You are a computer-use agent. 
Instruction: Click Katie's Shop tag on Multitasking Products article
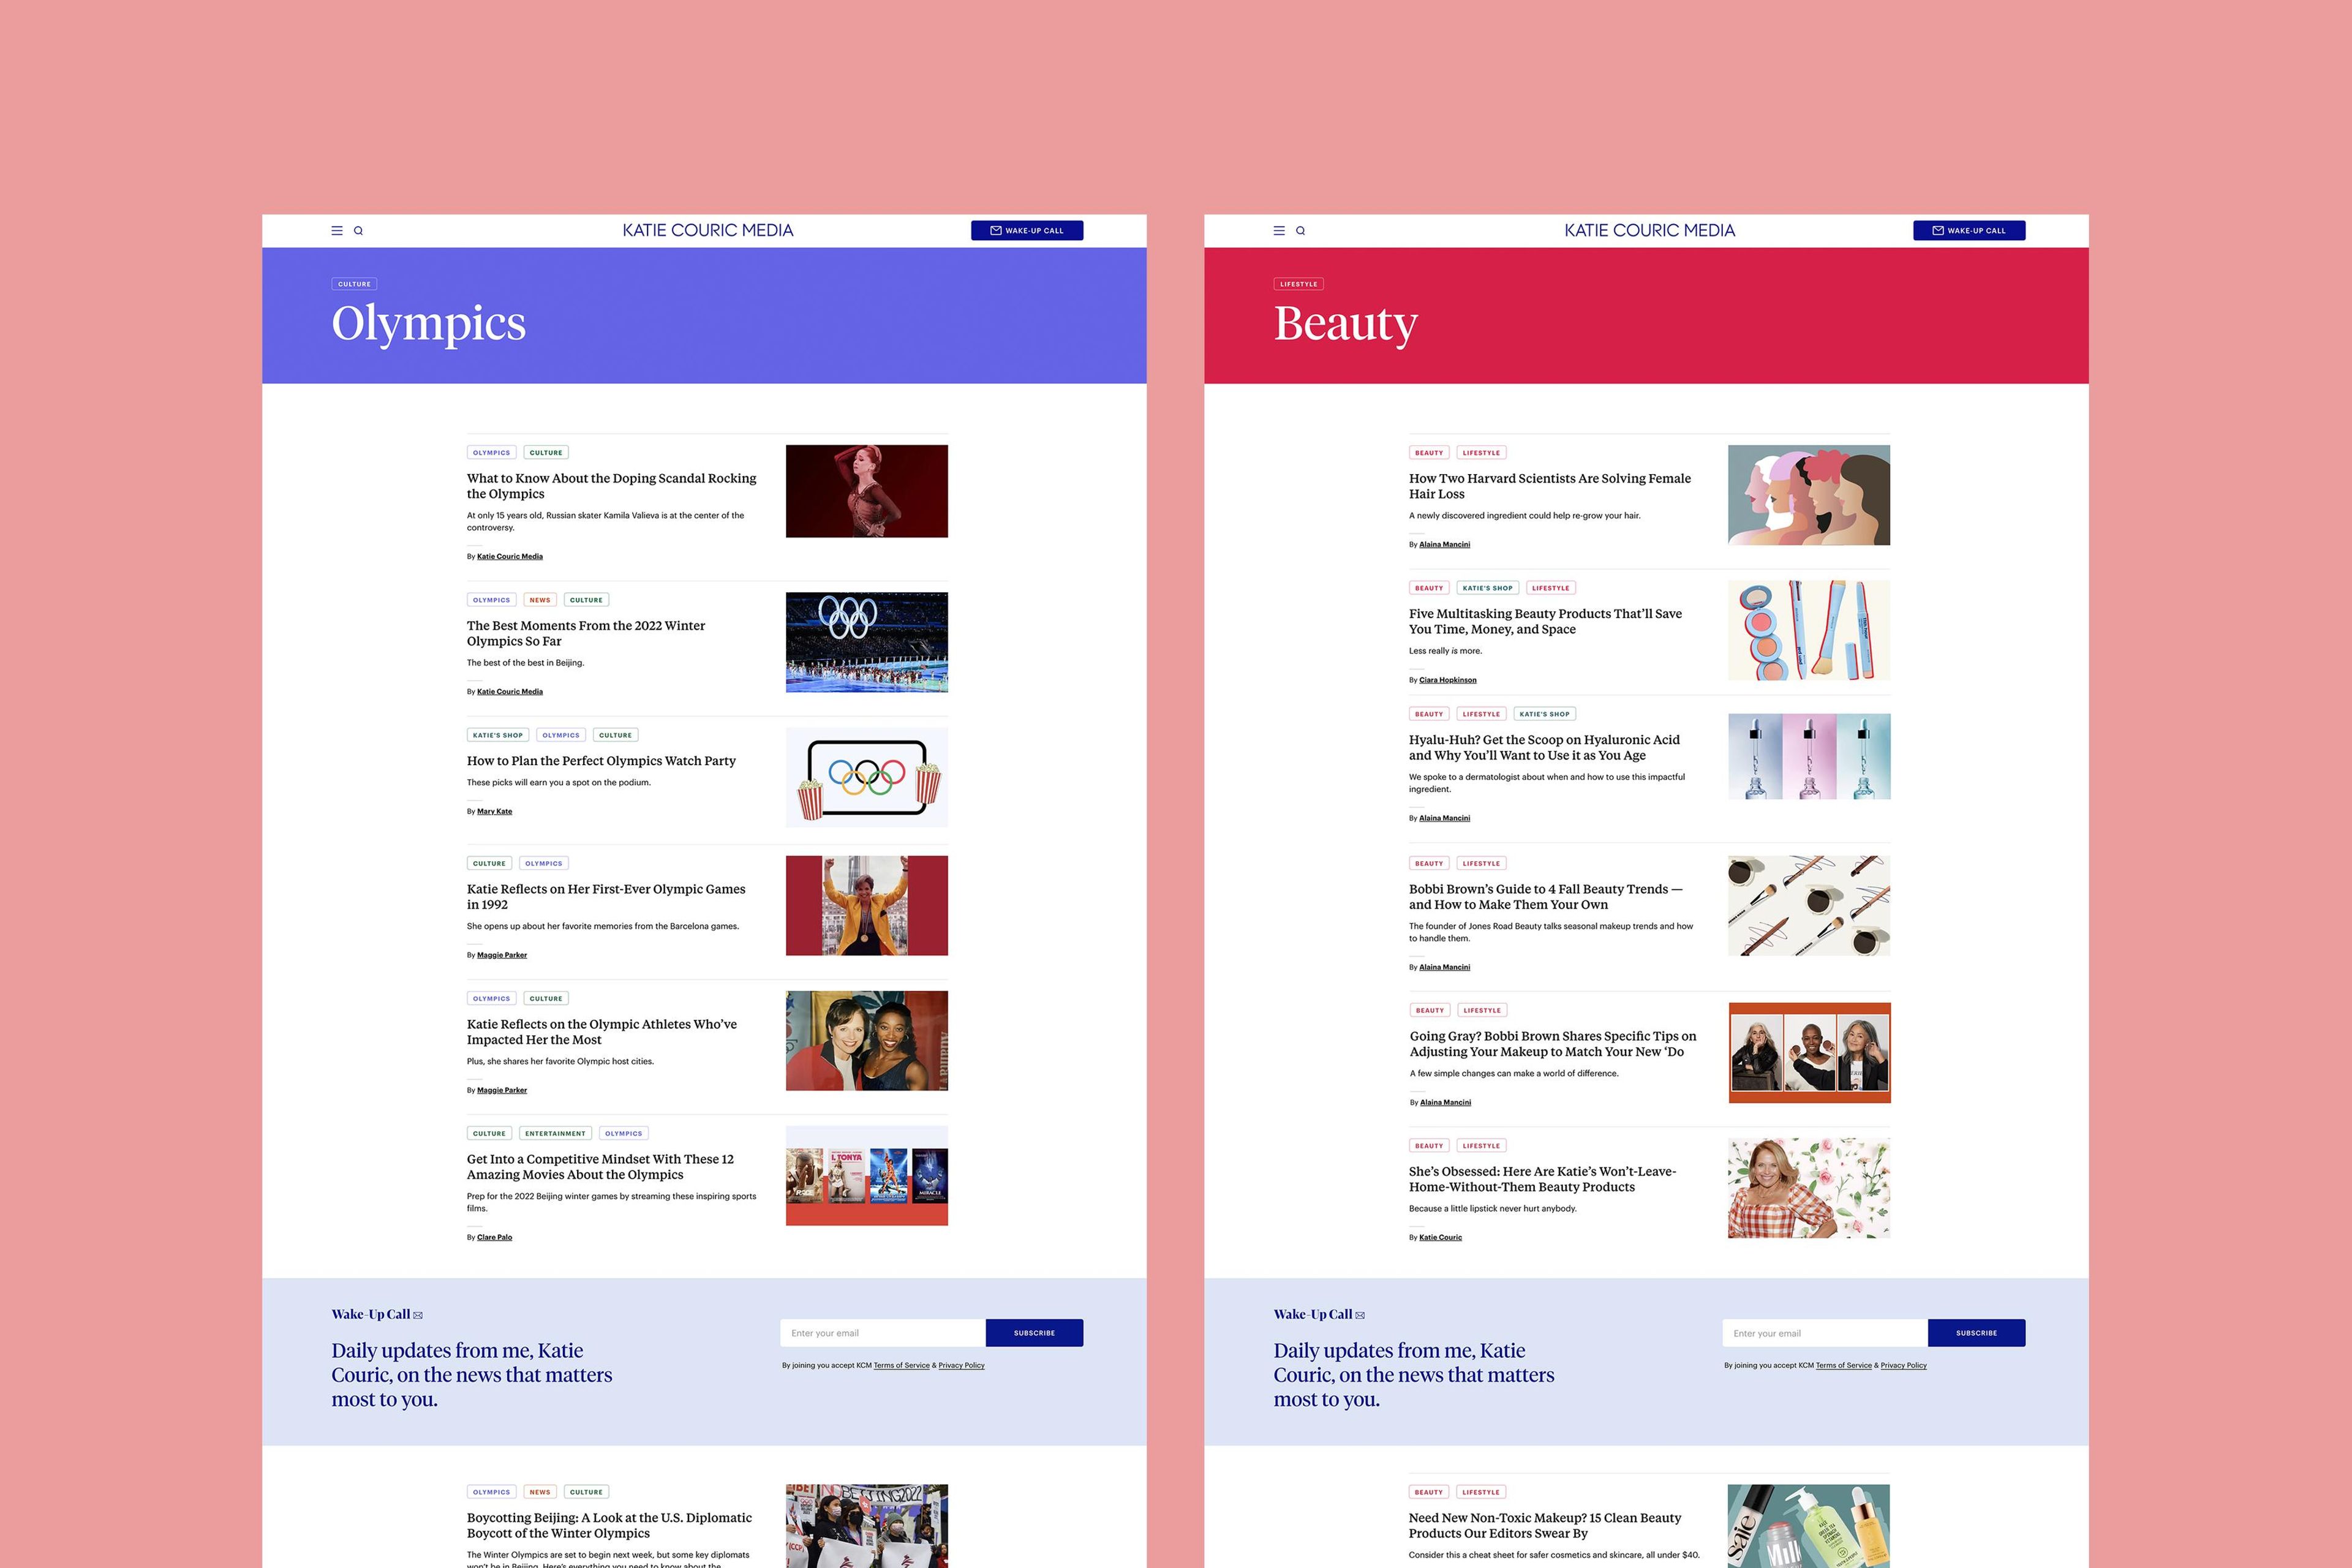[x=1487, y=588]
